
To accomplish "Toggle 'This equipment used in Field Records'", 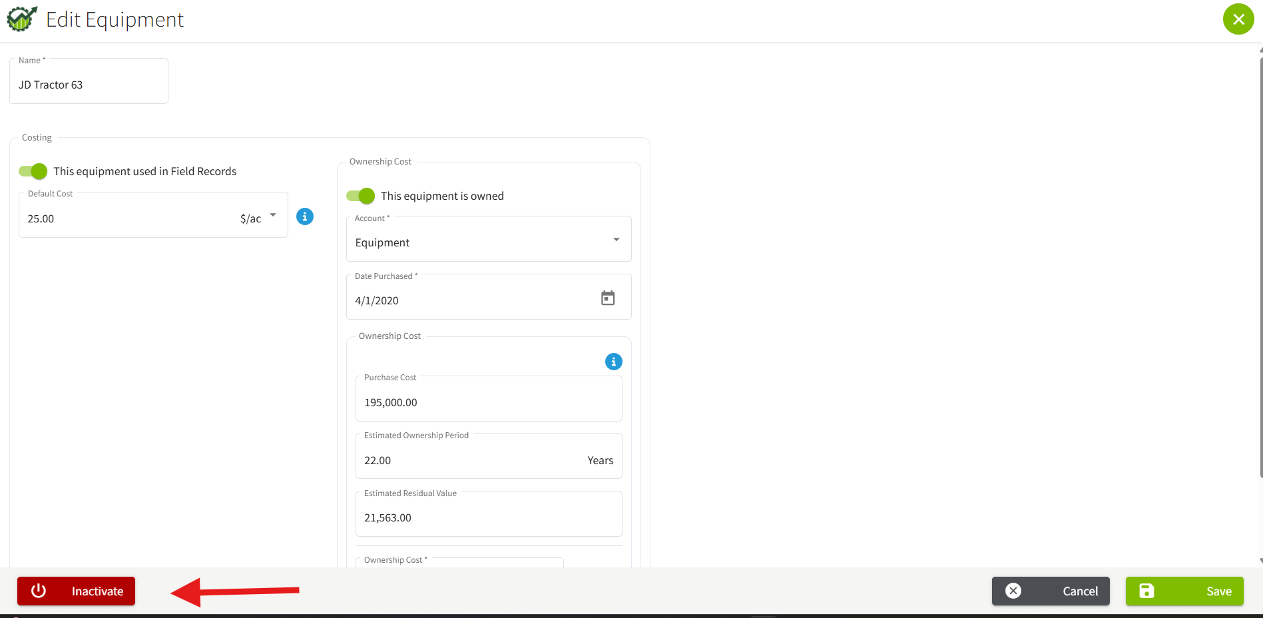I will coord(33,171).
